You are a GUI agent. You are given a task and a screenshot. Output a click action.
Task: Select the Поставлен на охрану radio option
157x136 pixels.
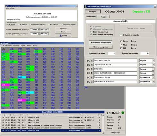point(91,34)
